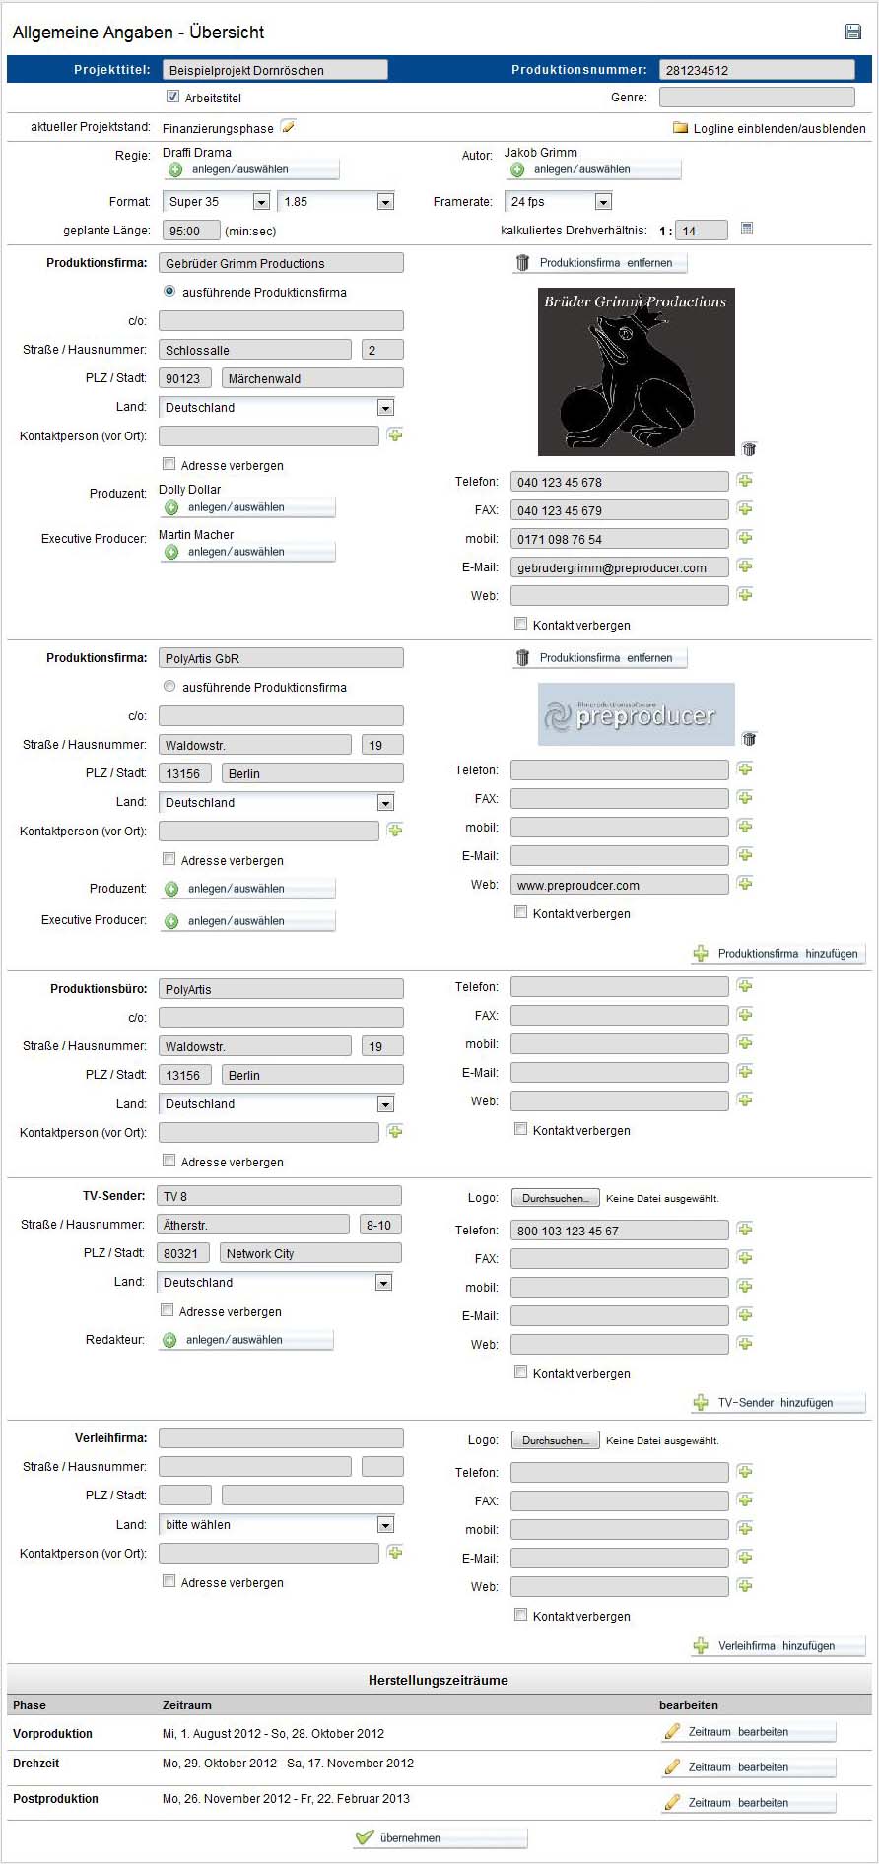Add another Telefon after 040 123 45 678
The image size is (879, 1864).
[745, 481]
